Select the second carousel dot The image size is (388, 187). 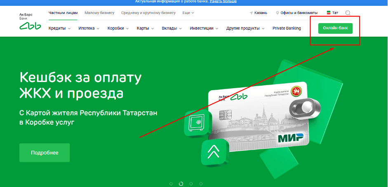(x=181, y=184)
